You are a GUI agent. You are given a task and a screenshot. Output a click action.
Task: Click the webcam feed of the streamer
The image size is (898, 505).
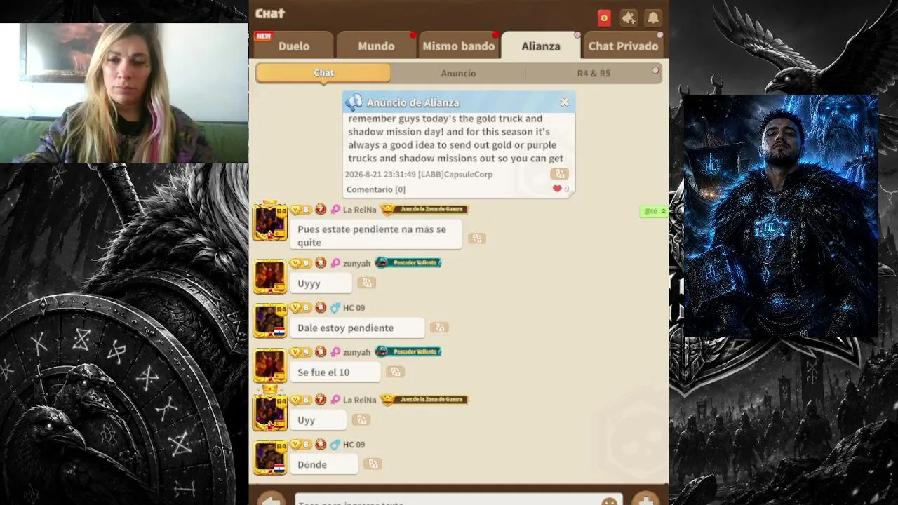point(124,93)
